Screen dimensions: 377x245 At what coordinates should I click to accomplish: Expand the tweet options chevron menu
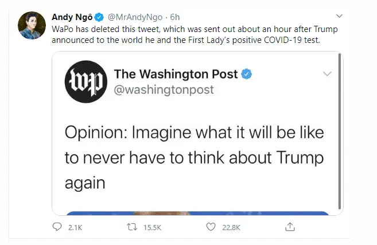pyautogui.click(x=339, y=15)
